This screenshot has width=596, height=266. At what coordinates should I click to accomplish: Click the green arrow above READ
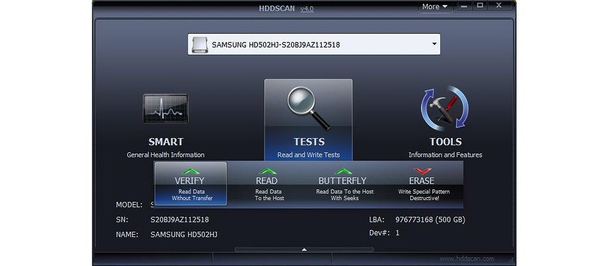click(x=268, y=172)
